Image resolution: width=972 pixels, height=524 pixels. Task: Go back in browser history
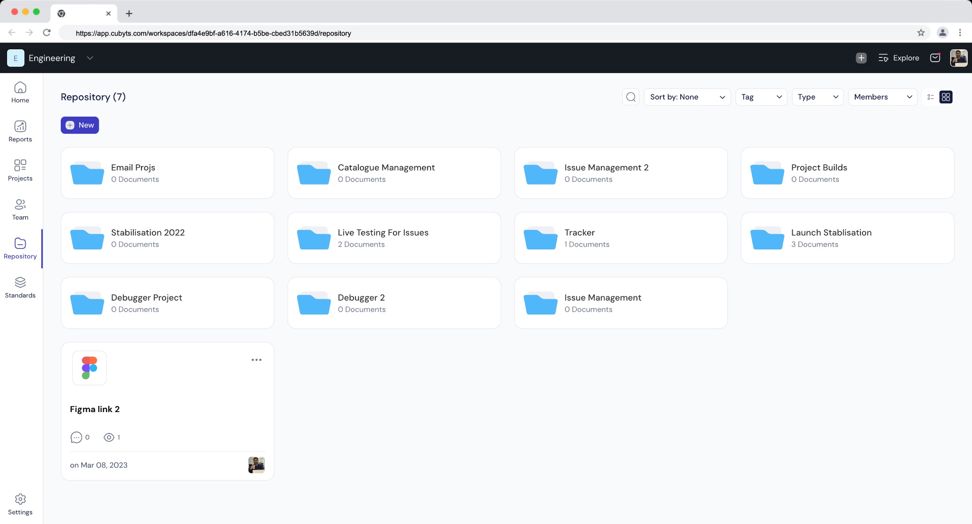[12, 33]
